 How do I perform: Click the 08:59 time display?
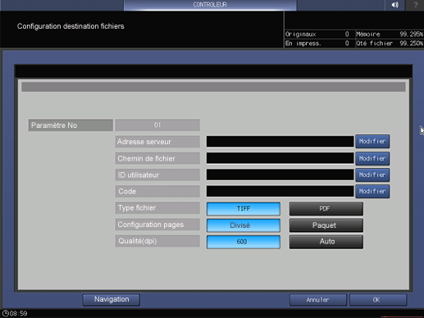point(19,313)
